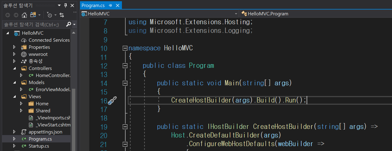The height and width of the screenshot is (151, 392).
Task: Toggle outlining for the Main method
Action: (125, 83)
